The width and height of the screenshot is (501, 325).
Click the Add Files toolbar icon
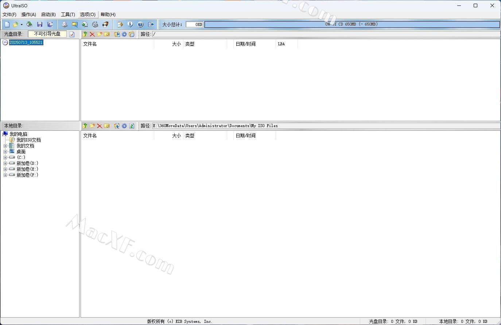click(120, 24)
